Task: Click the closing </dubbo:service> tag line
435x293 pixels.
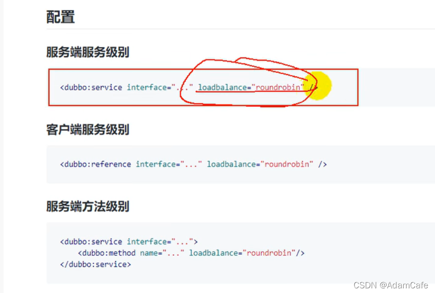Action: (x=95, y=265)
